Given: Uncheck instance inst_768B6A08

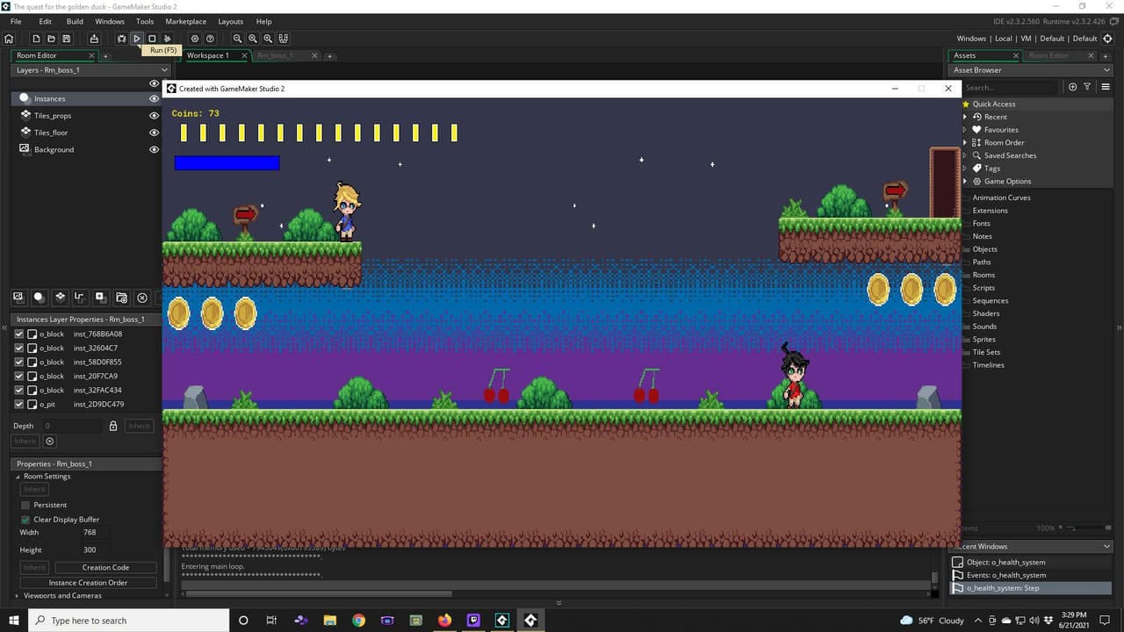Looking at the screenshot, I should click(x=19, y=334).
